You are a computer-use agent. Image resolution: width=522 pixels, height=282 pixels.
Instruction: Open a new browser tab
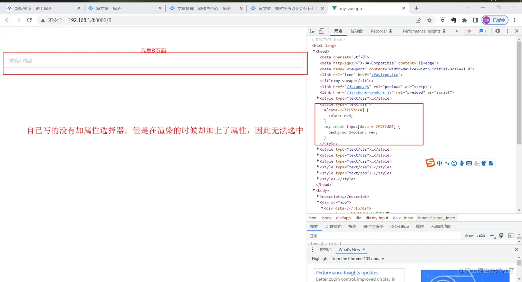point(417,8)
